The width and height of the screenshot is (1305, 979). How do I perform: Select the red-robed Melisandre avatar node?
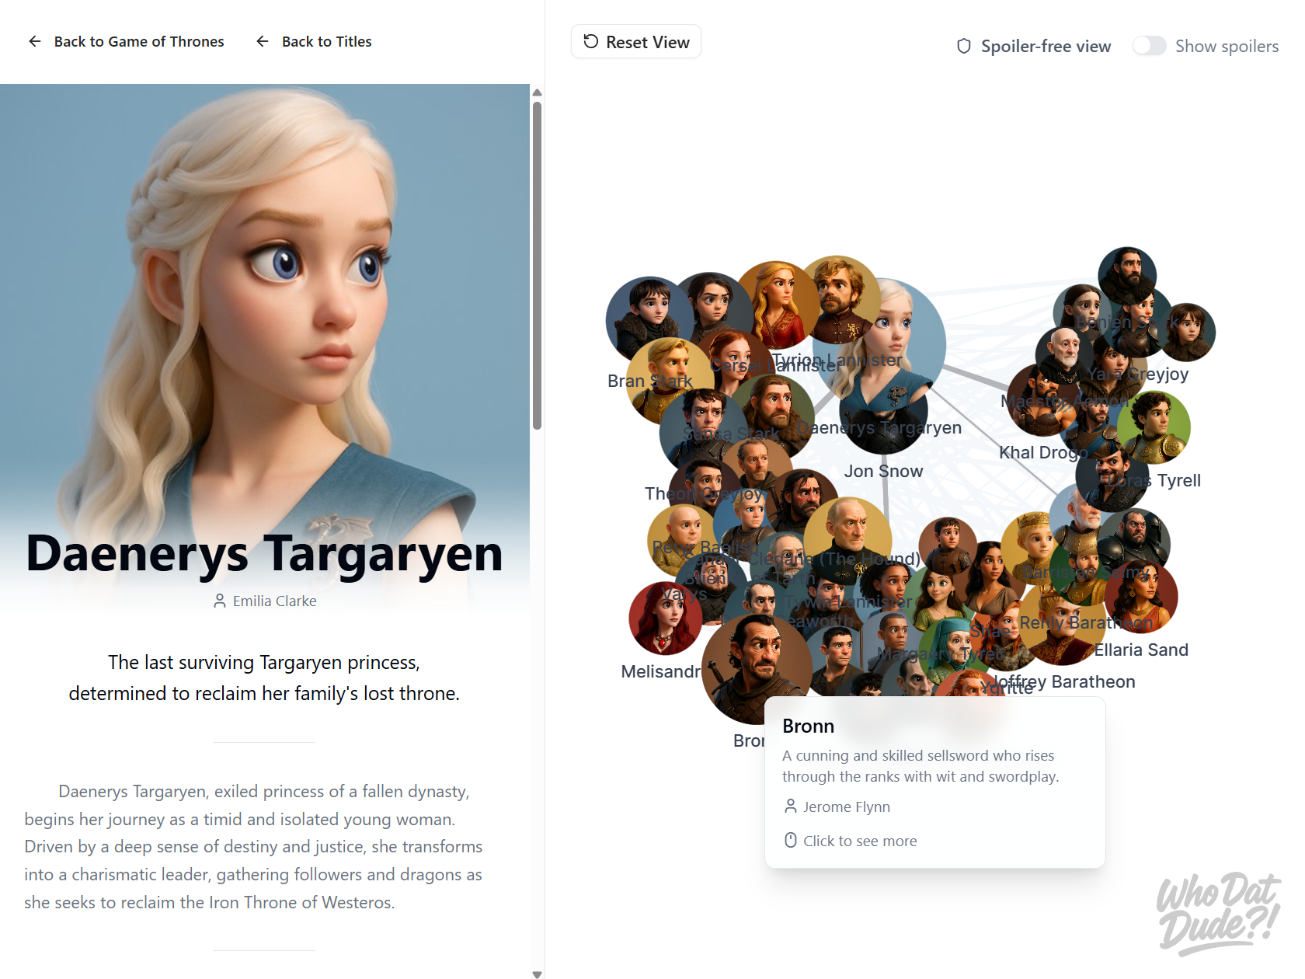coord(665,618)
